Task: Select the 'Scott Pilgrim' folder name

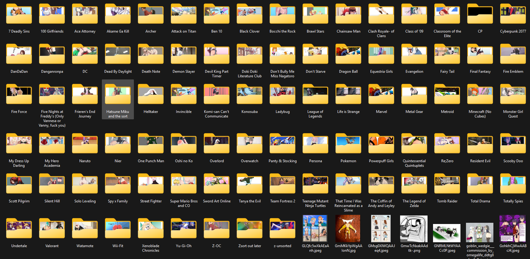Action: tap(19, 201)
